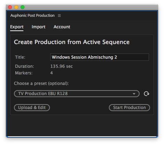
Task: Click the Start Production button
Action: pos(129,108)
